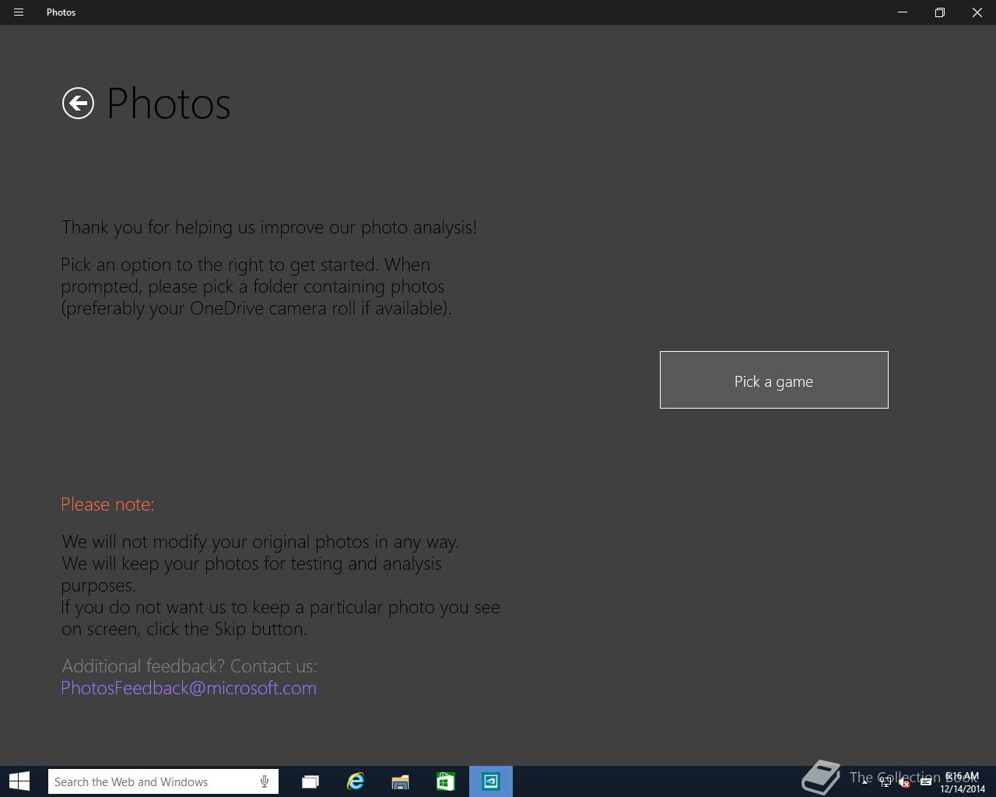The width and height of the screenshot is (996, 797).
Task: Open the PhotosFeedback@microsoft.com email link
Action: (188, 688)
